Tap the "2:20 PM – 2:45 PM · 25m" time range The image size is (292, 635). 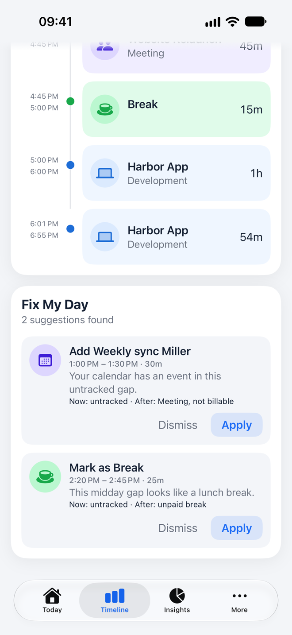(117, 480)
